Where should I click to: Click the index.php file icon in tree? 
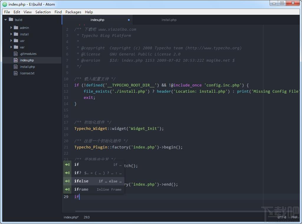[16, 60]
